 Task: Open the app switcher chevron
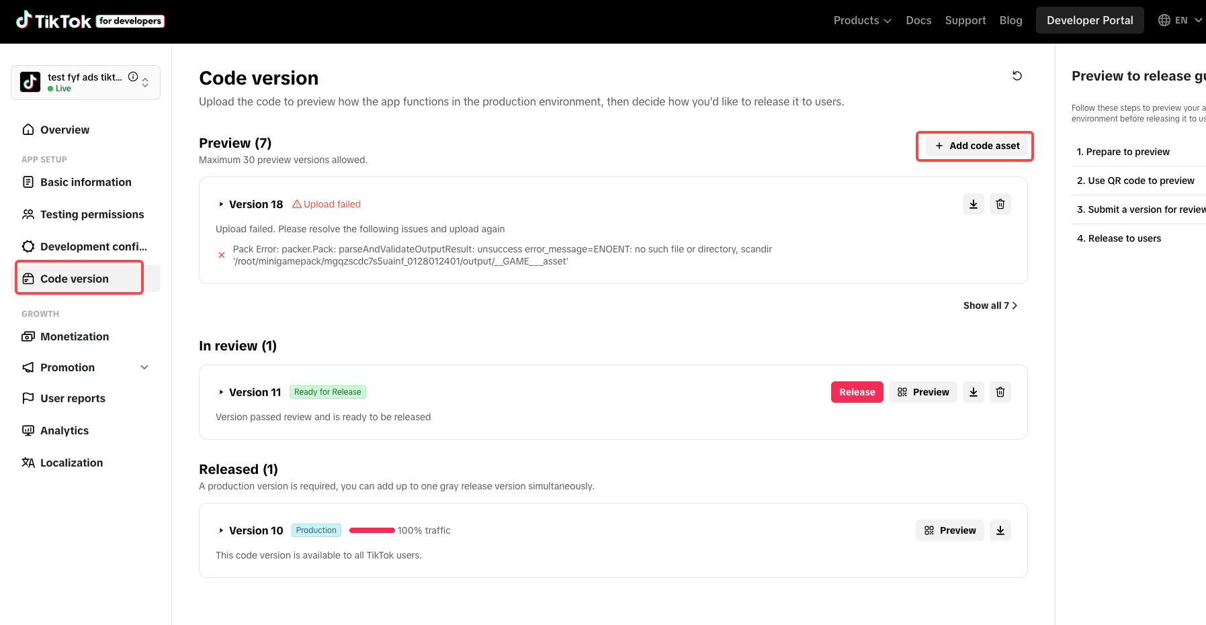point(145,83)
